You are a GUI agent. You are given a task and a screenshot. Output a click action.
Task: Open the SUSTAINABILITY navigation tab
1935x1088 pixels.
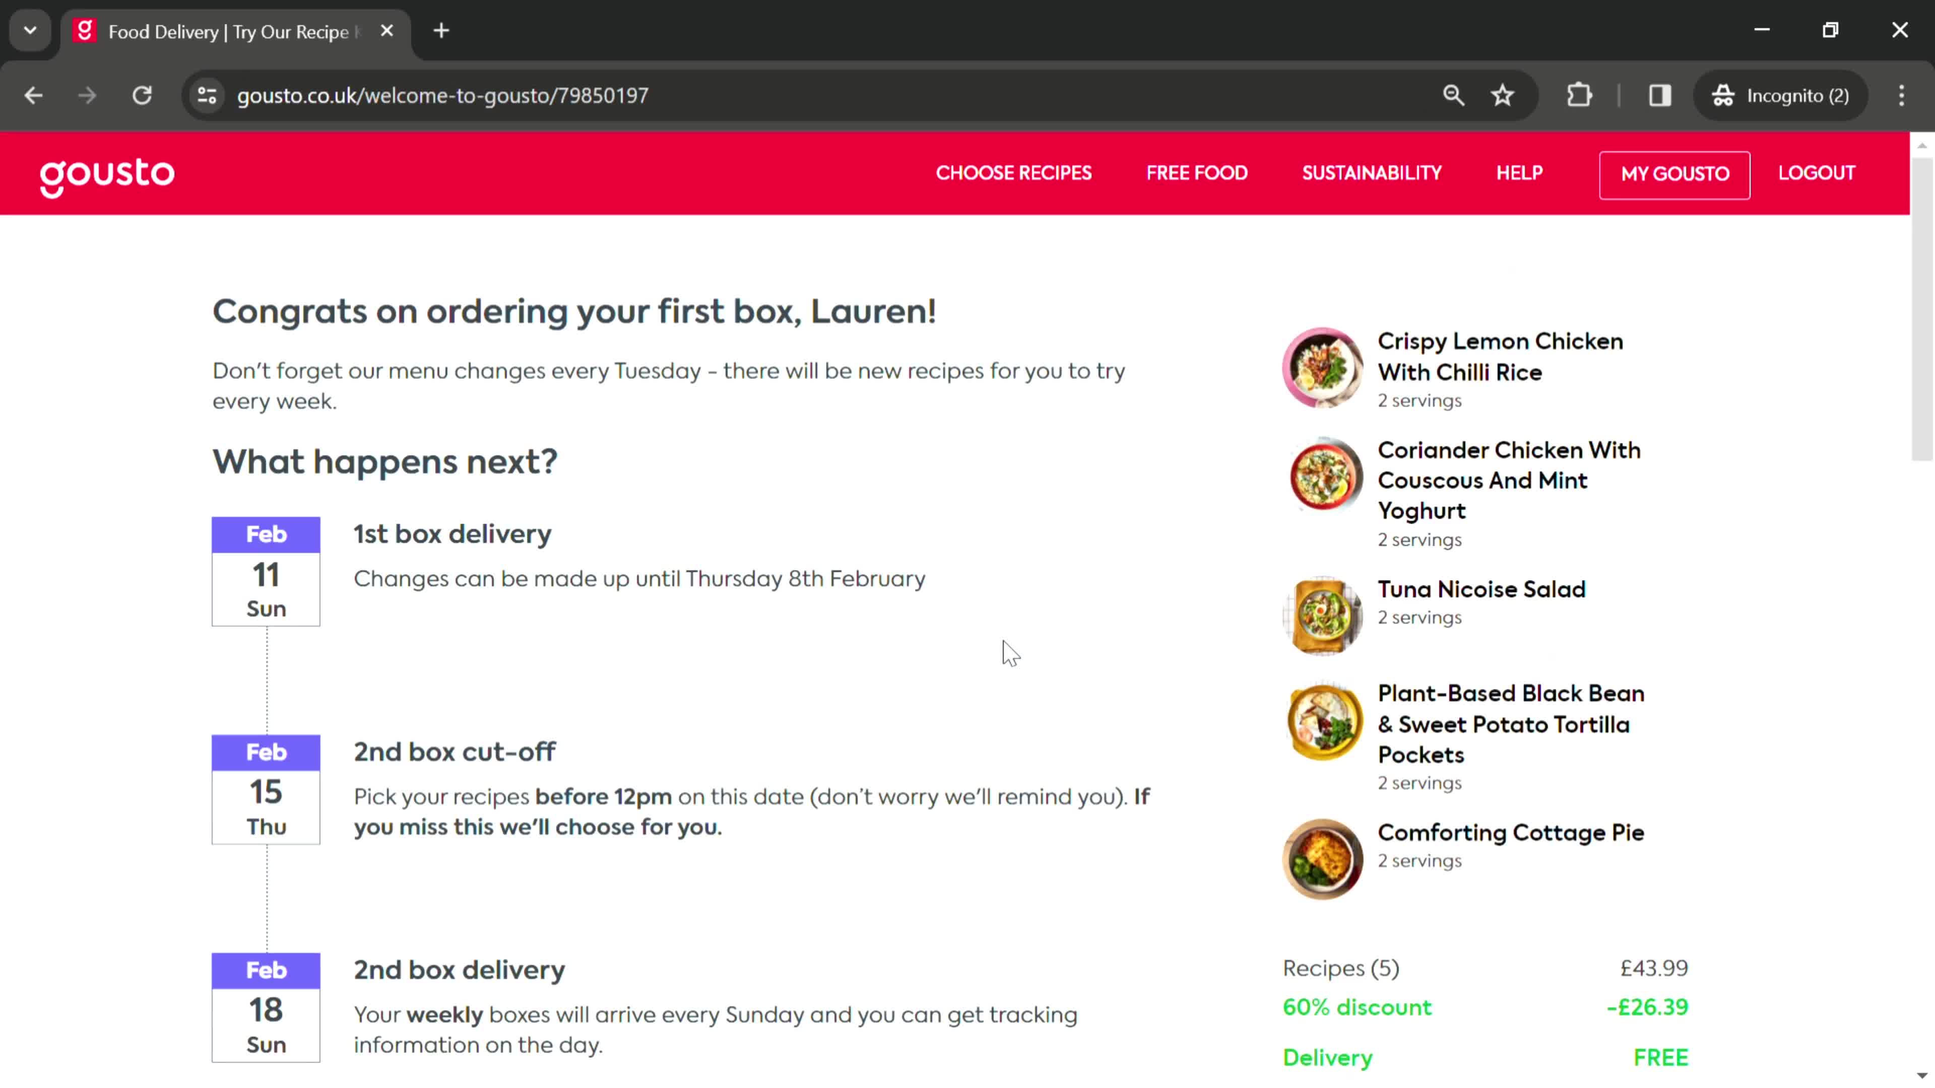tap(1372, 173)
